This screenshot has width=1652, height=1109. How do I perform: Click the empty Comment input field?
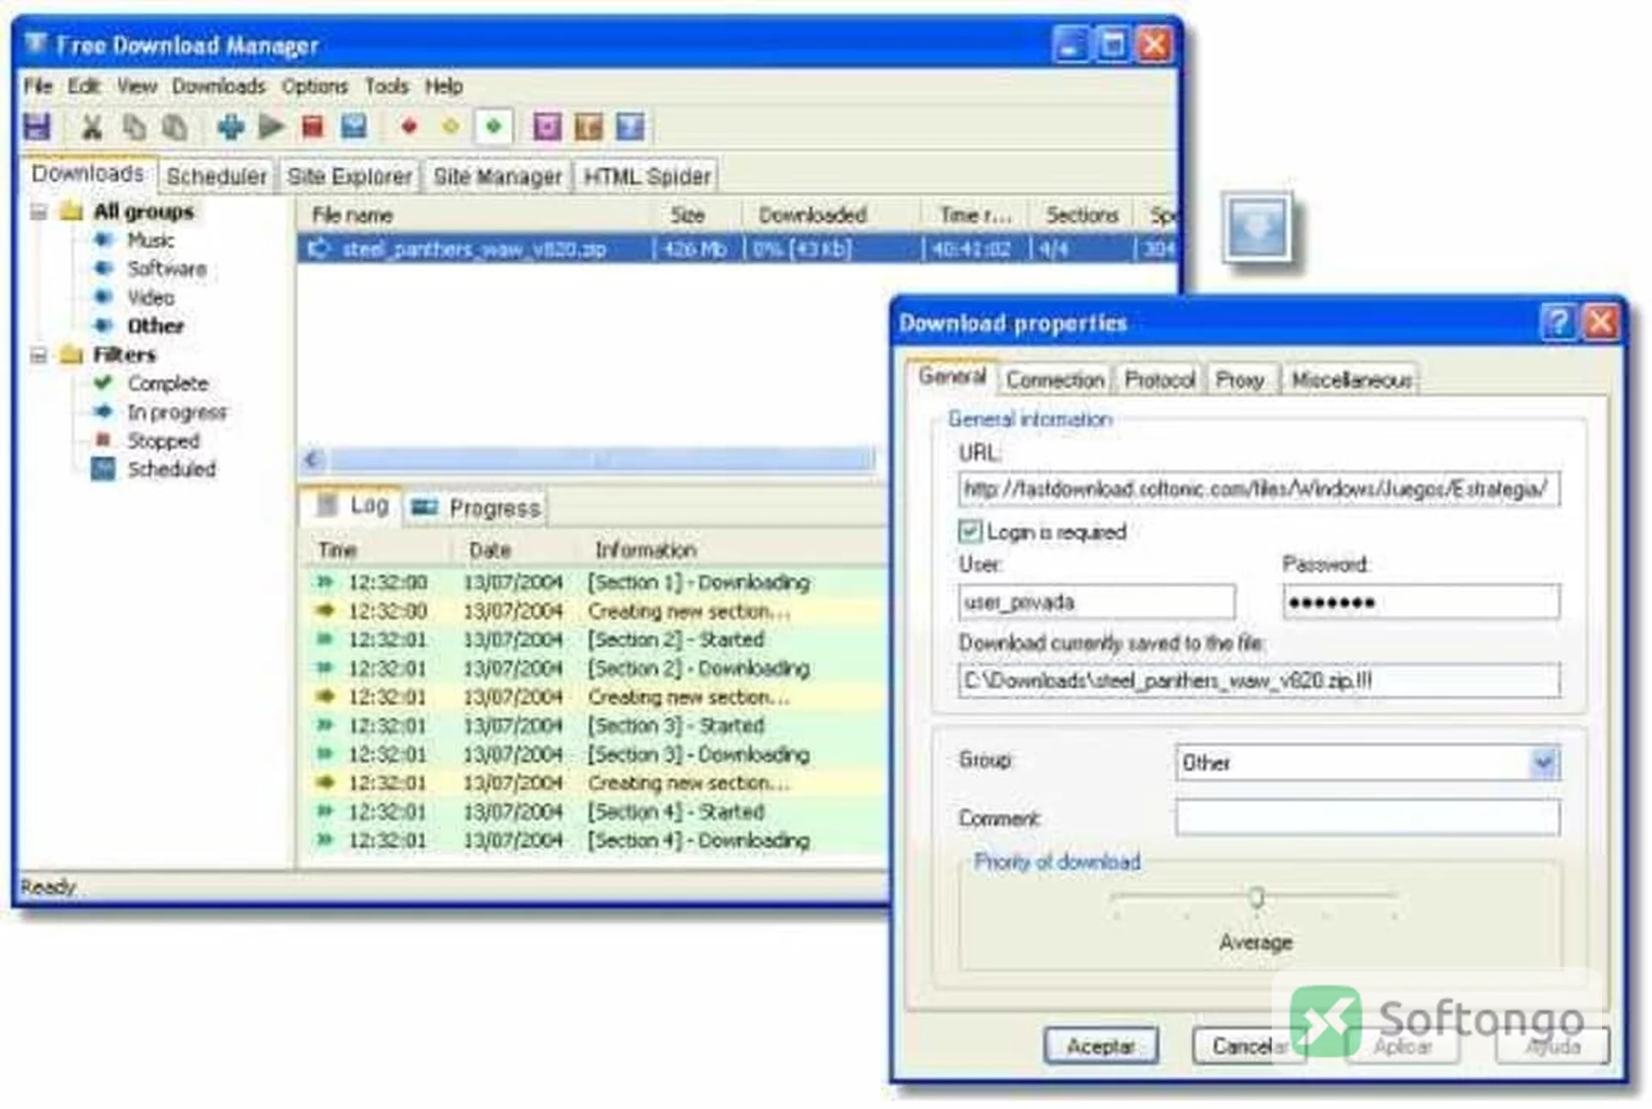1367,817
